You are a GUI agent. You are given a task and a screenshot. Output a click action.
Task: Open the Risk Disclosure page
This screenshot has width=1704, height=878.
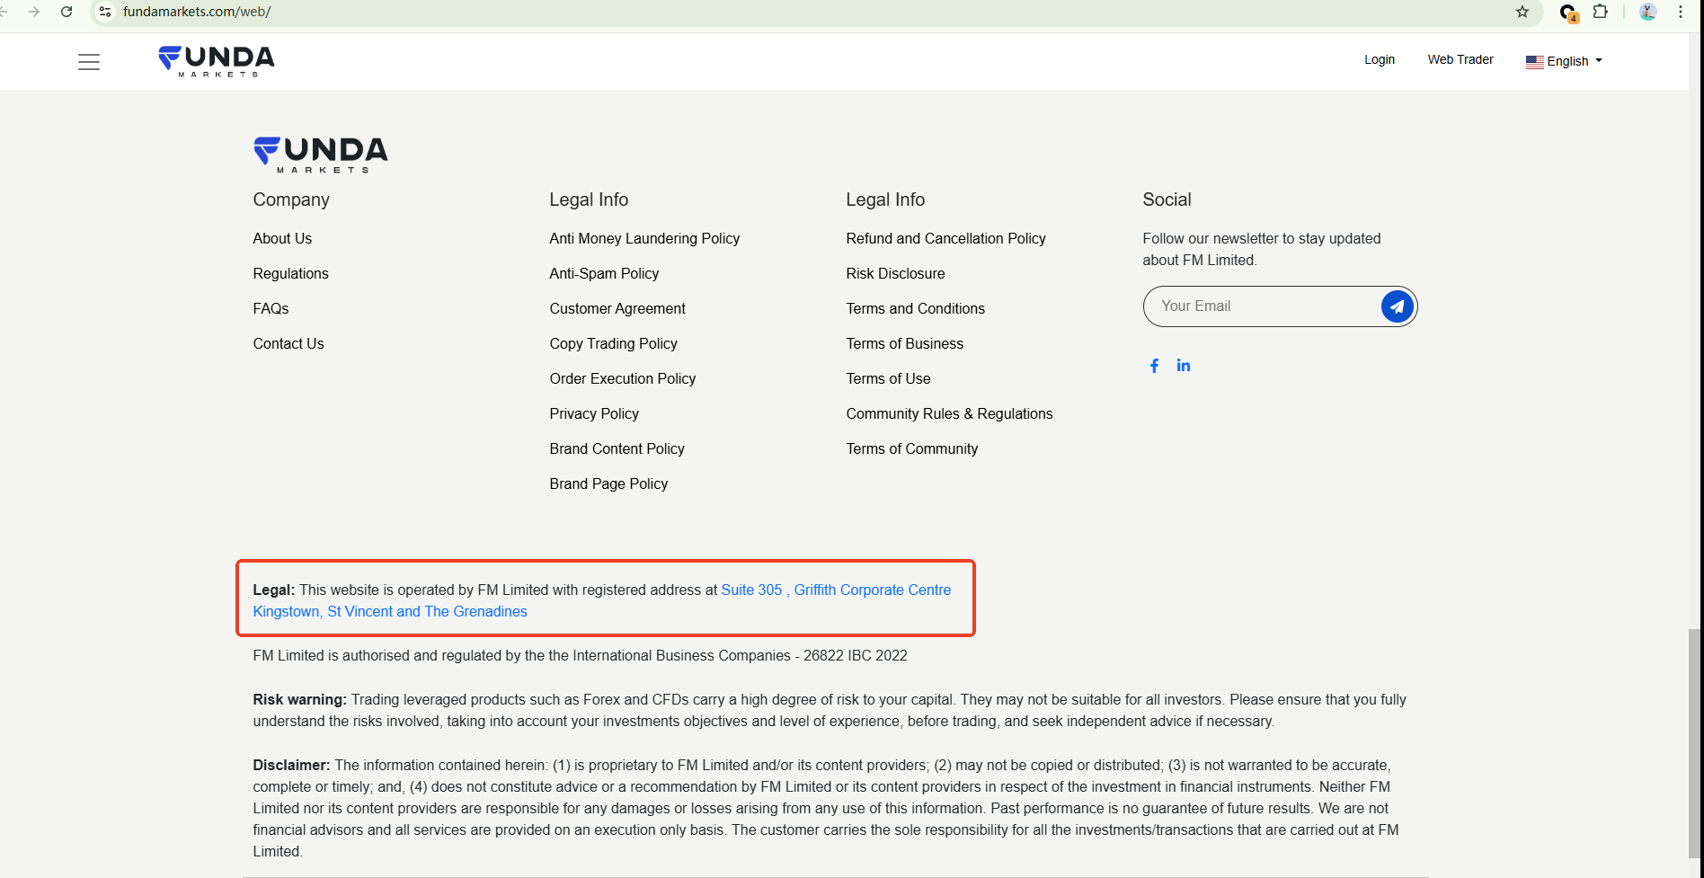(896, 273)
